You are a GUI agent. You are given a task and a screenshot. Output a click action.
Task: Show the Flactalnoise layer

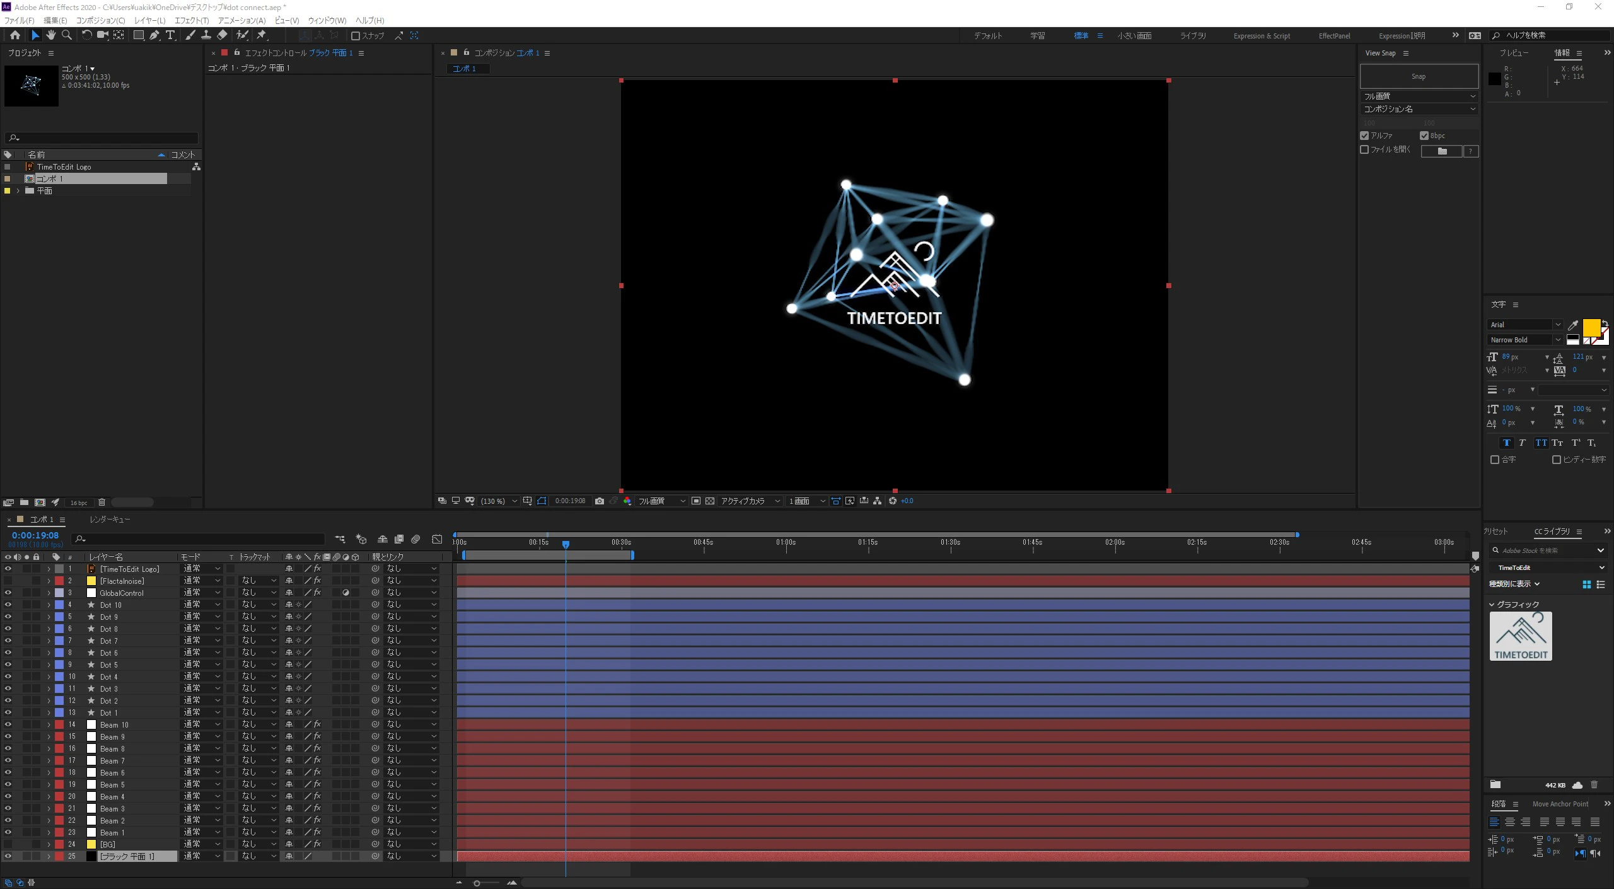coord(8,581)
